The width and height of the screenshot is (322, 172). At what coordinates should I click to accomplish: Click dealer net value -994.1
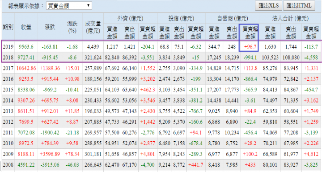point(250,57)
